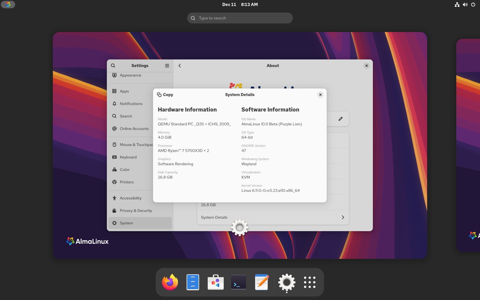Image resolution: width=480 pixels, height=300 pixels.
Task: Click the Virtualization value KVM
Action: point(245,177)
